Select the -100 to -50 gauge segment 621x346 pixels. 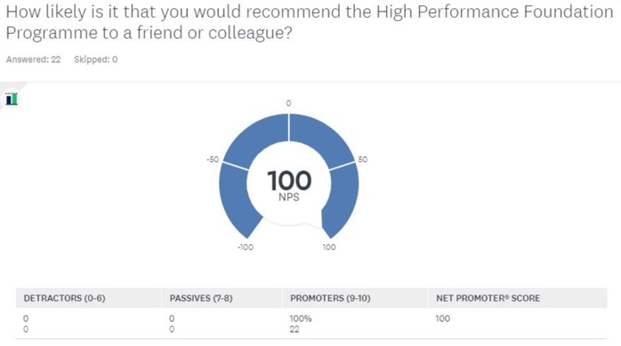tap(238, 199)
